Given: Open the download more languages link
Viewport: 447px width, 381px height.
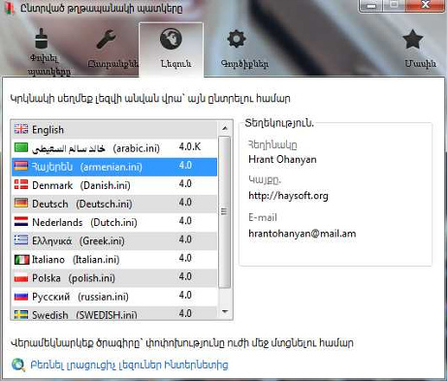Looking at the screenshot, I should coord(129,365).
